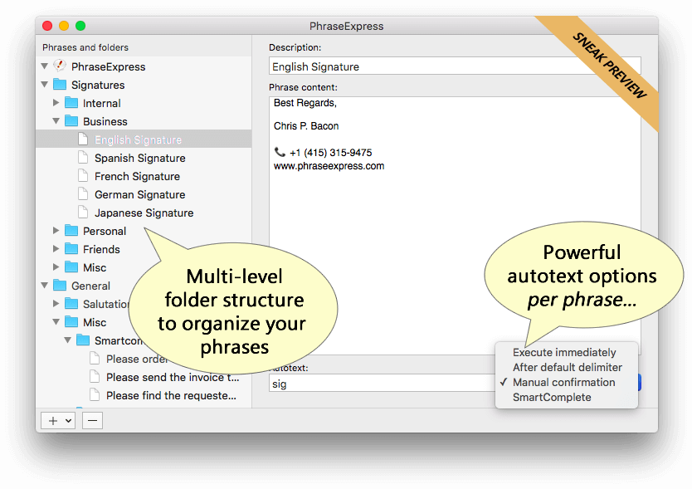Click the German Signature document icon
This screenshot has height=489, width=692.
[83, 194]
